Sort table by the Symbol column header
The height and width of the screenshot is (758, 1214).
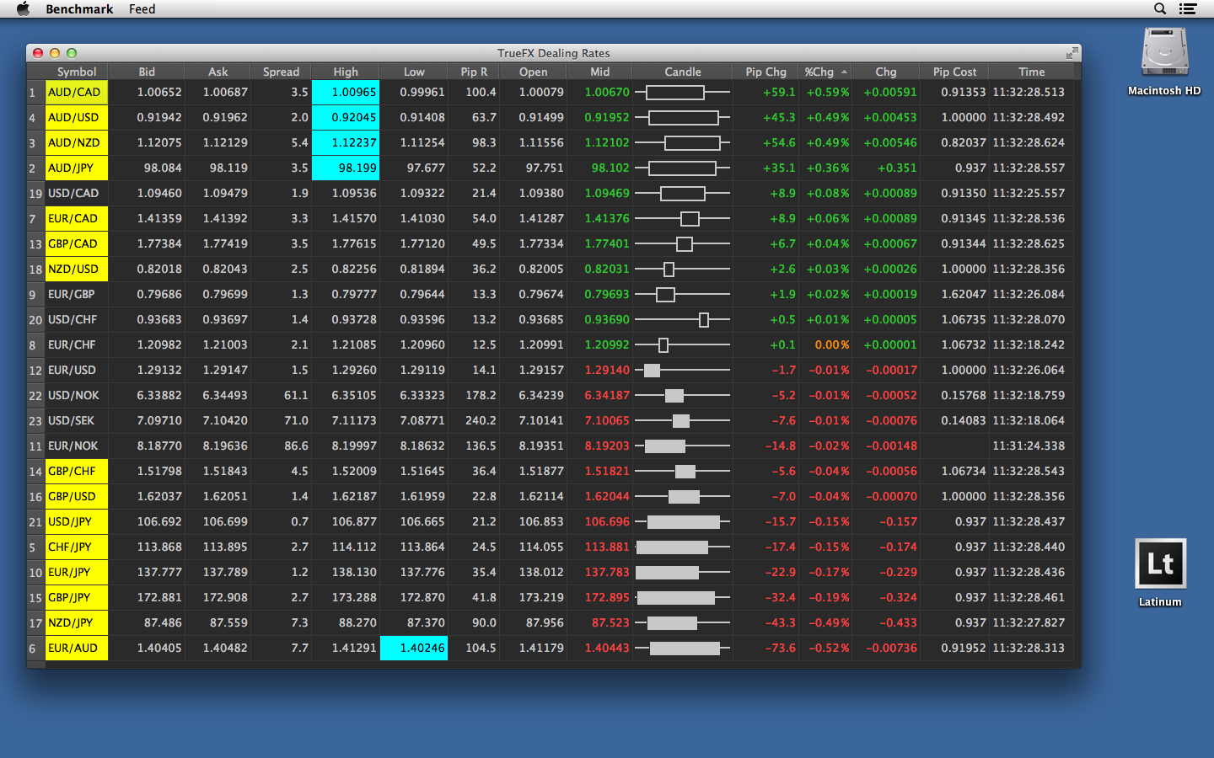point(77,72)
